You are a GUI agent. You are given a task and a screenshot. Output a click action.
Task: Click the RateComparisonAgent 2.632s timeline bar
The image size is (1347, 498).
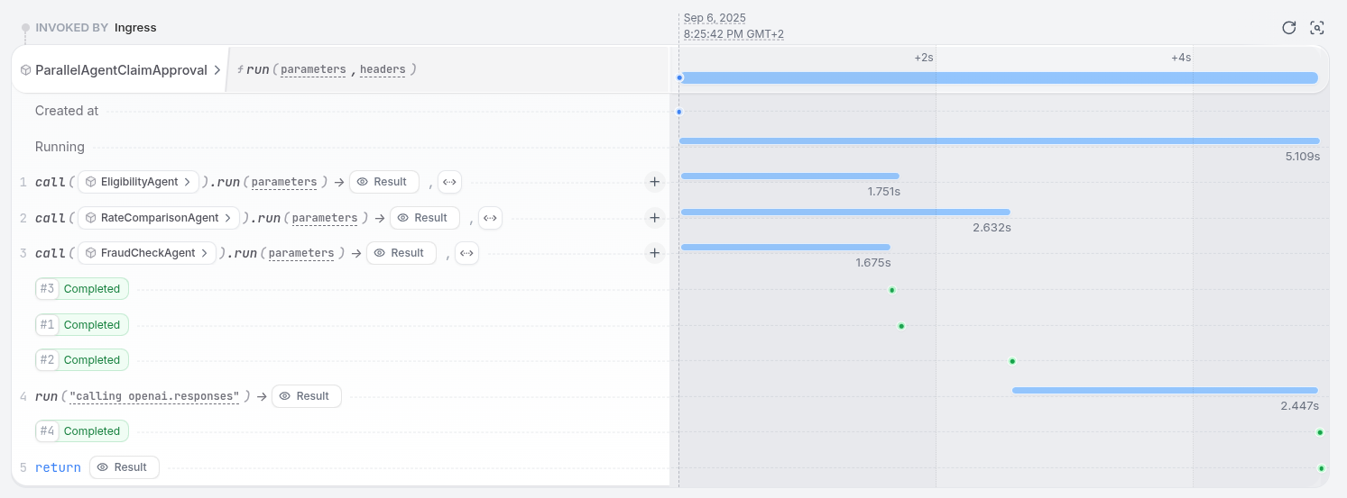[845, 212]
